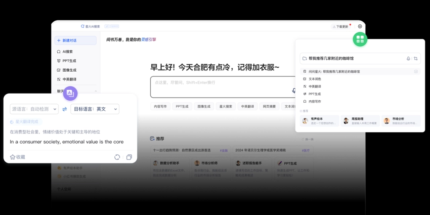Click the green app grid icon
The width and height of the screenshot is (430, 215).
[360, 39]
